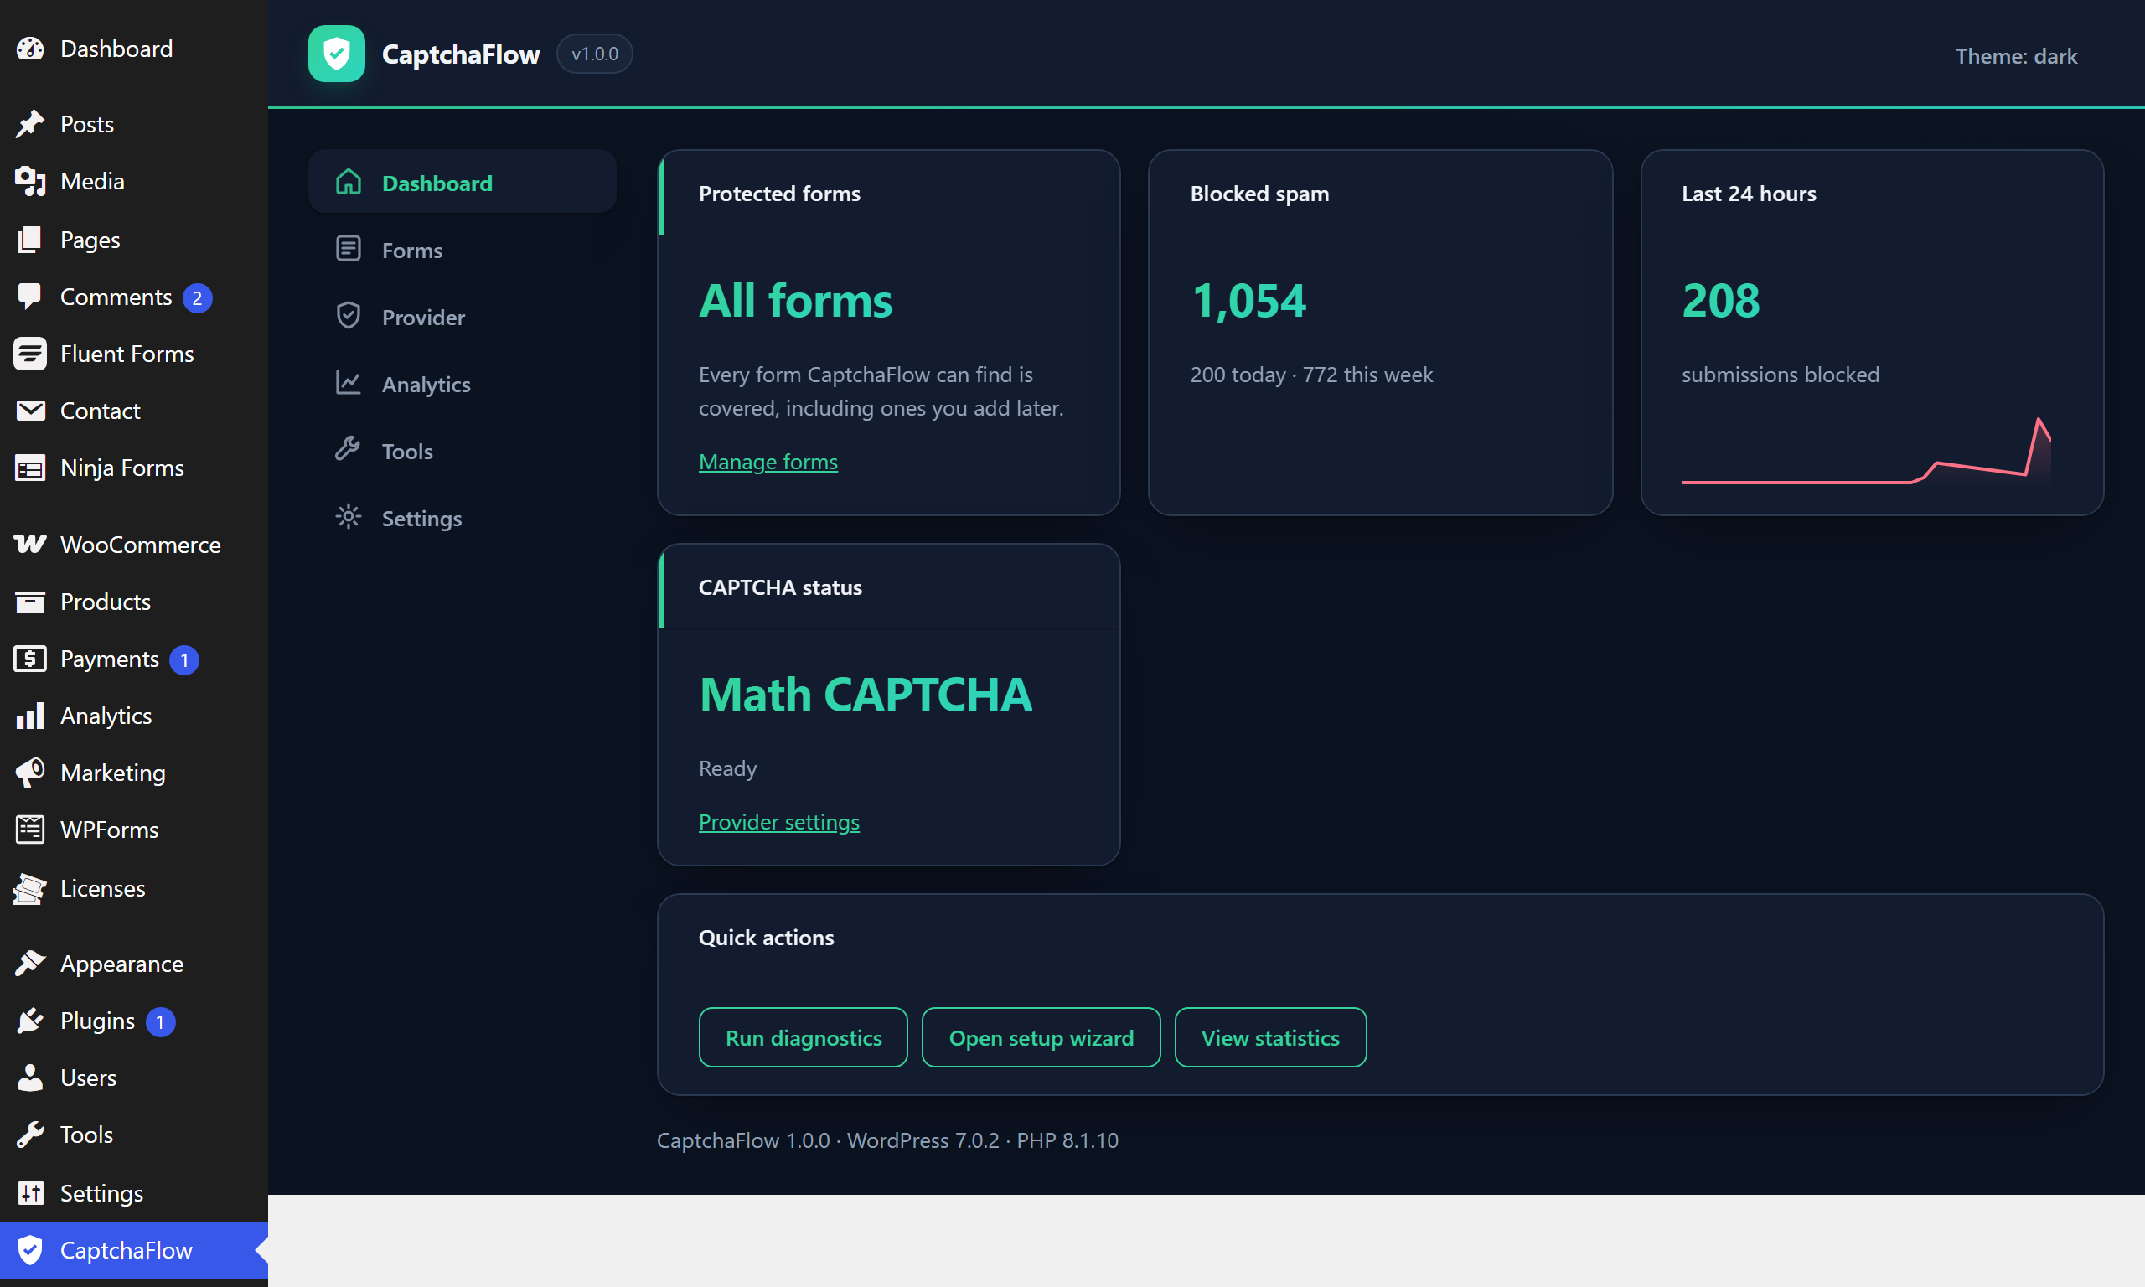Click the 208 submissions value
The image size is (2145, 1287).
click(x=1721, y=301)
